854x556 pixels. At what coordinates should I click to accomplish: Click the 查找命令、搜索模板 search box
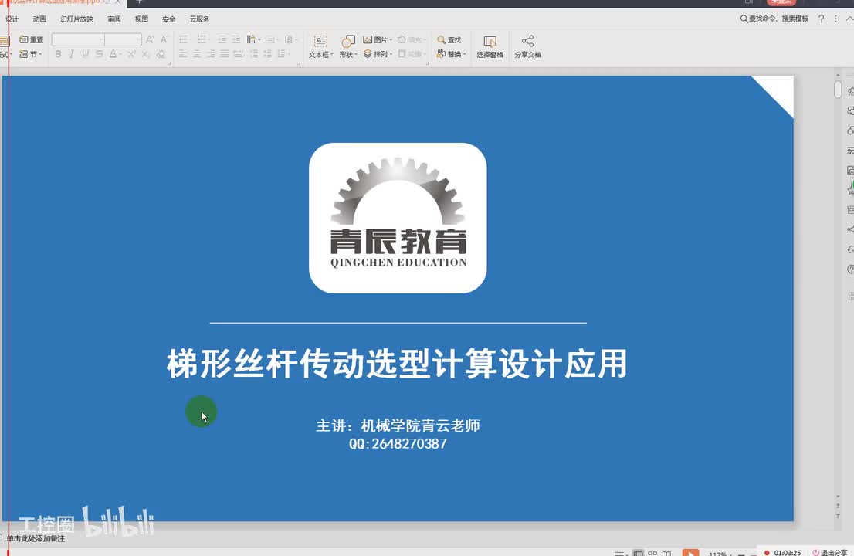tap(774, 19)
